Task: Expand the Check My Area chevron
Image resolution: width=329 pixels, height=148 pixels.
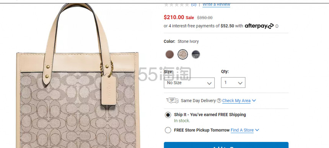Action: pyautogui.click(x=254, y=101)
